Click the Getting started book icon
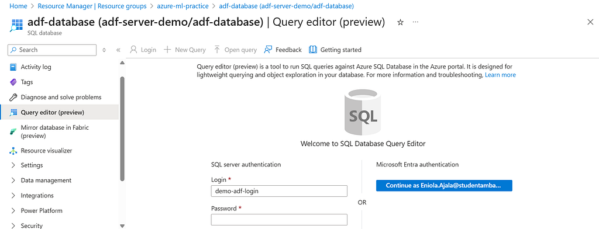The height and width of the screenshot is (229, 599). coord(313,50)
